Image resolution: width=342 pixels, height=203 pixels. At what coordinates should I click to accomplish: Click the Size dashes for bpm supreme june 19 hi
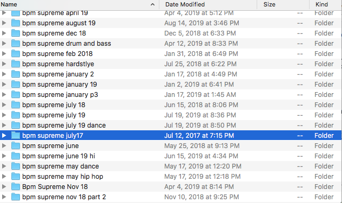coord(300,156)
